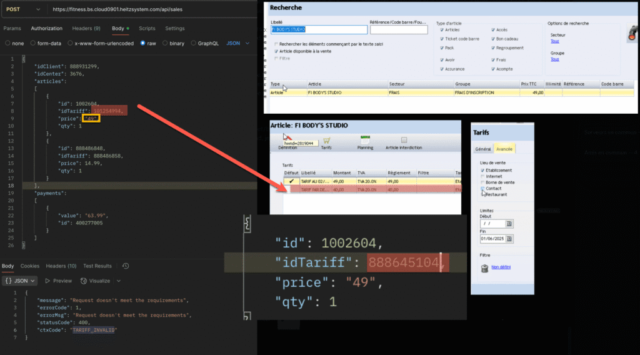The height and width of the screenshot is (355, 640).
Task: Open Début date calendar picker in Tarifs panel
Action: tap(509, 224)
